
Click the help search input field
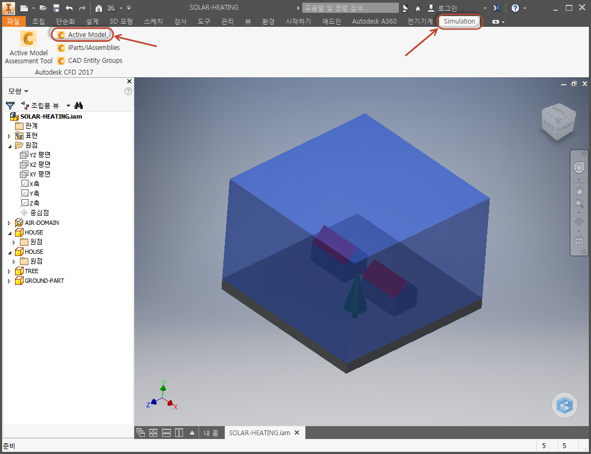click(351, 8)
